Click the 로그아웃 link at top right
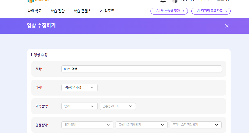The image size is (249, 133). (224, 1)
